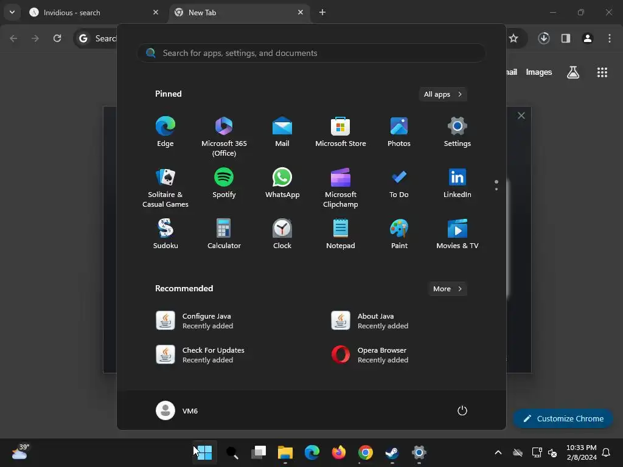Open Solitaire & Casual Games
623x467 pixels.
pyautogui.click(x=165, y=187)
